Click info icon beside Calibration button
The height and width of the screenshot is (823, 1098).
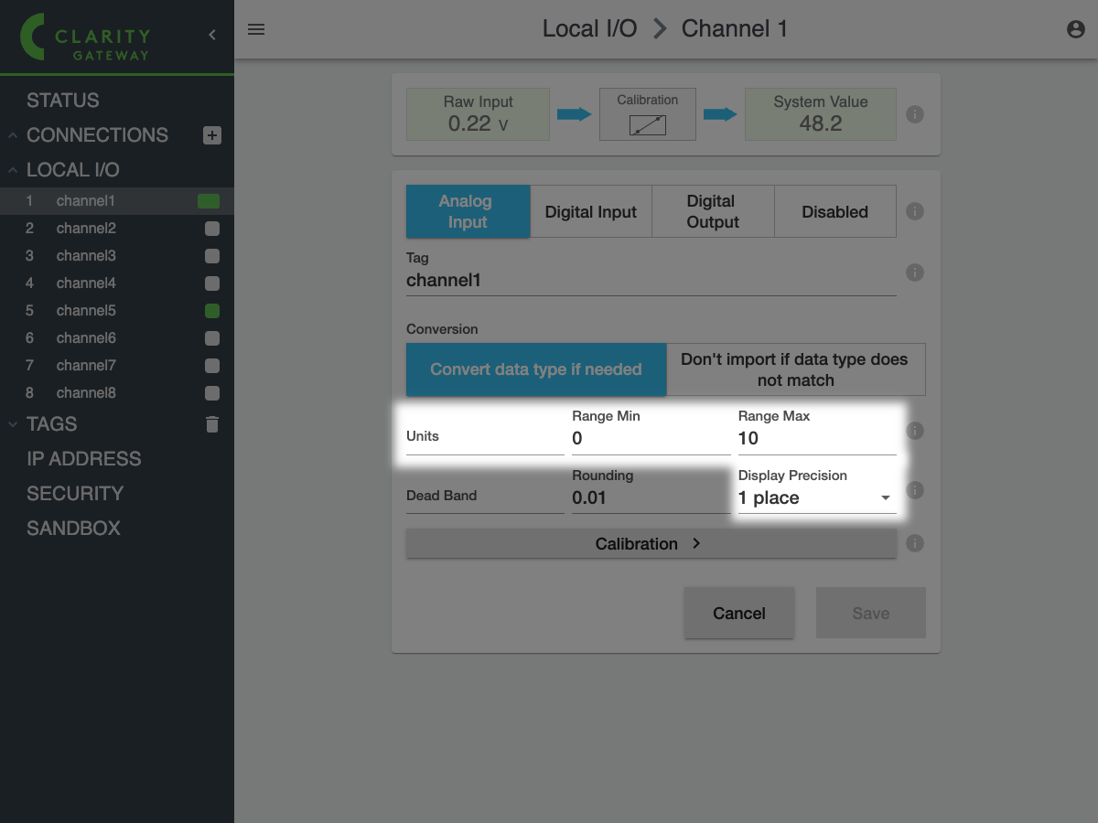click(x=914, y=544)
